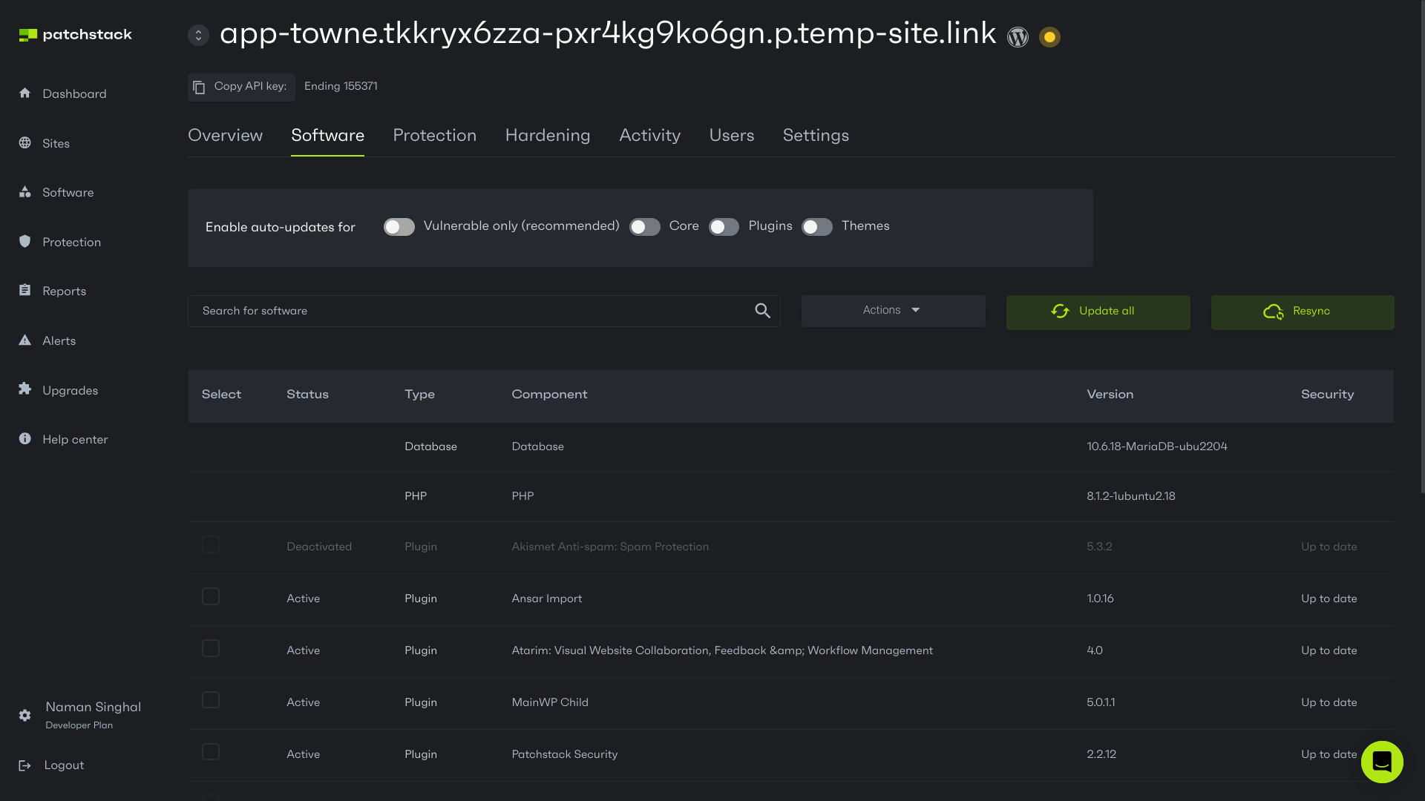Click the Update all button
The image size is (1425, 801).
[x=1098, y=311]
